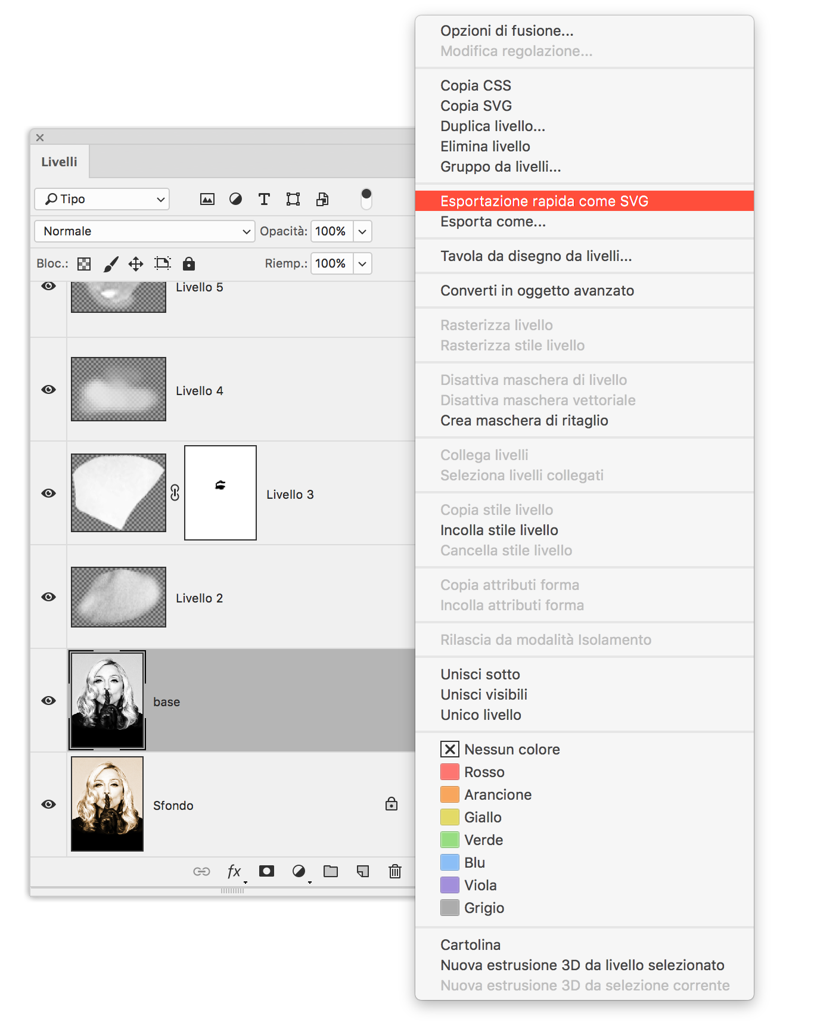Select the Livelli panel tab
Image resolution: width=839 pixels, height=1025 pixels.
[x=59, y=162]
